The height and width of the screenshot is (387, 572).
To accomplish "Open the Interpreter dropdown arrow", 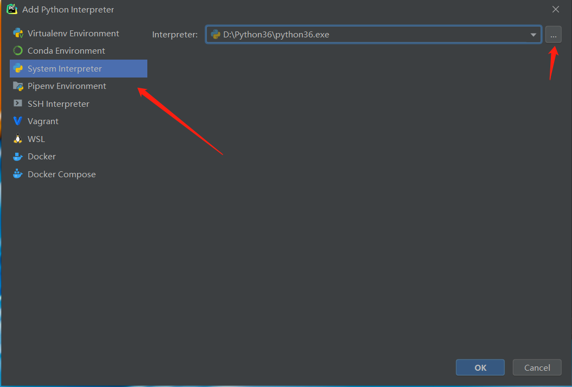I will coord(533,35).
